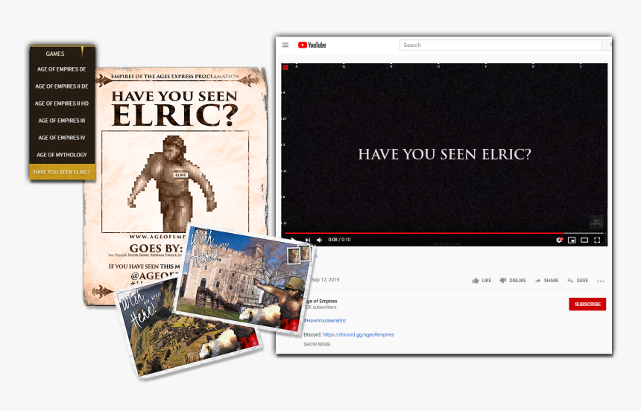Open the Age of Empires channel name
641x411 pixels.
click(321, 301)
